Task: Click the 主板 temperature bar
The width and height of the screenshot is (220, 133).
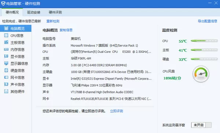Action: 204,50
